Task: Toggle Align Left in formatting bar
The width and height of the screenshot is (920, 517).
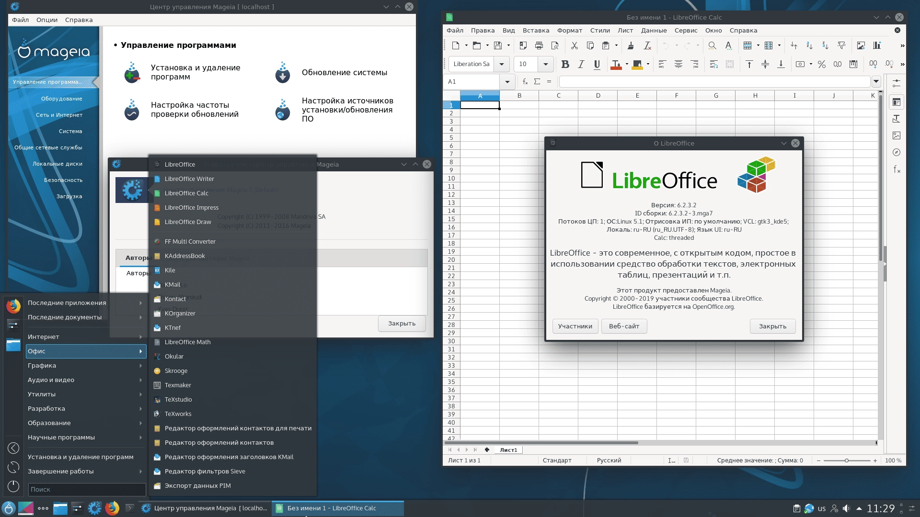Action: pyautogui.click(x=662, y=64)
